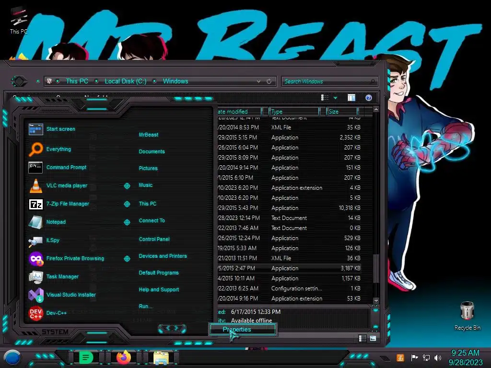
Task: Launch the ILSpy icon
Action: point(35,241)
